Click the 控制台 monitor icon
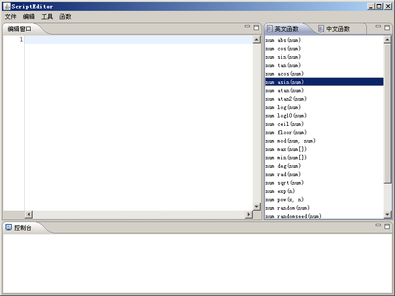Viewport: 395px width, 296px height. (8, 227)
